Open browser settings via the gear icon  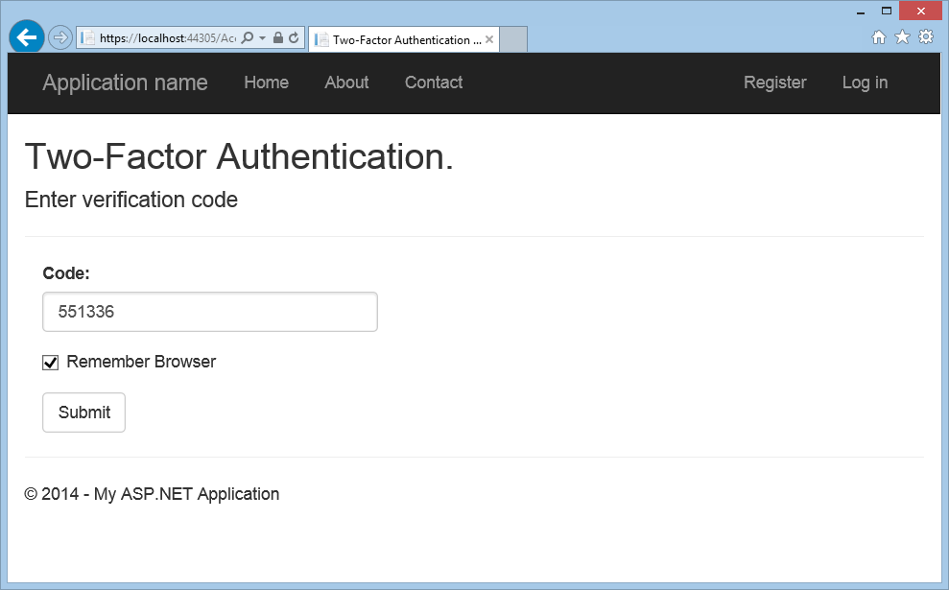(x=925, y=35)
